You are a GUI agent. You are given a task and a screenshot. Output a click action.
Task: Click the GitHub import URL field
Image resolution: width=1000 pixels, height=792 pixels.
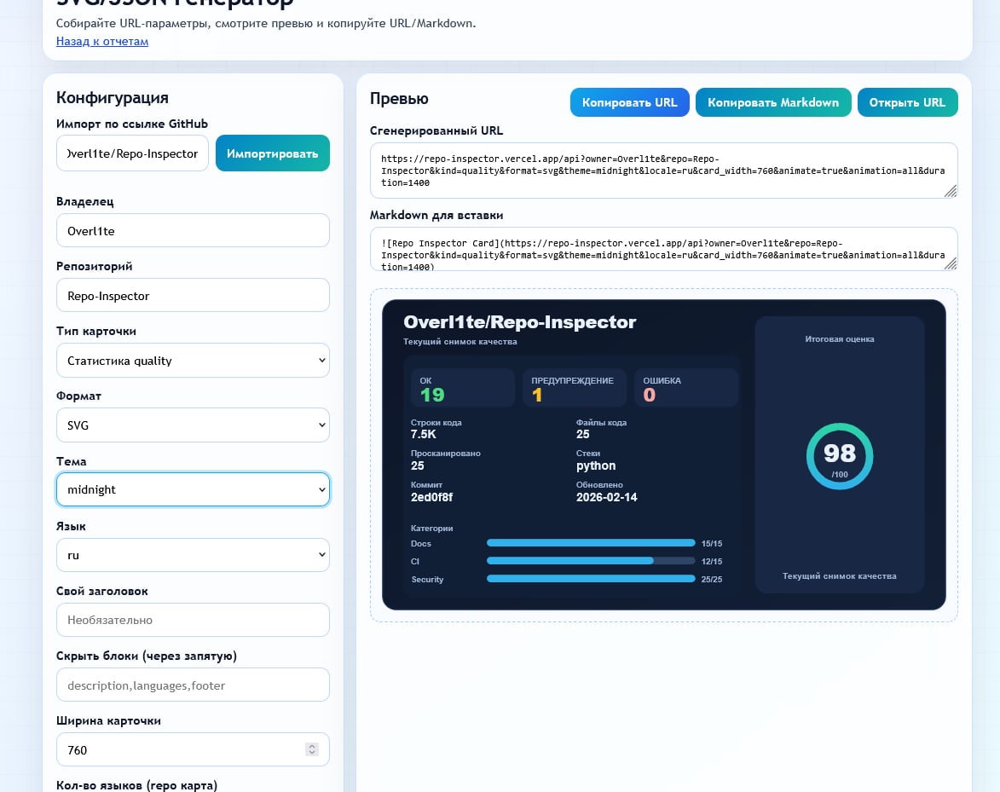pyautogui.click(x=132, y=153)
